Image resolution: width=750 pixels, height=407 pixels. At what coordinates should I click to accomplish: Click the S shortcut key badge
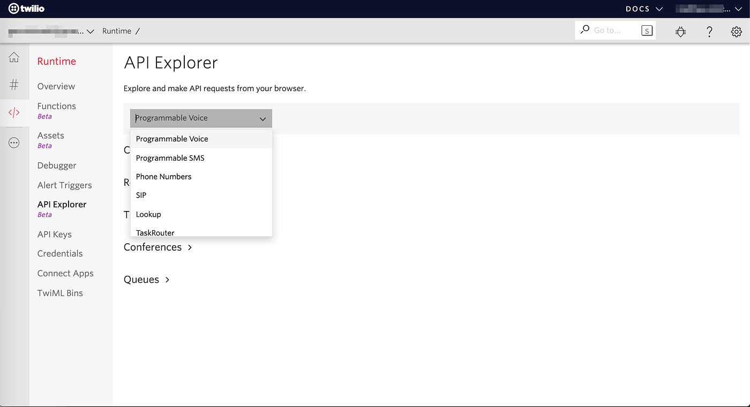647,31
